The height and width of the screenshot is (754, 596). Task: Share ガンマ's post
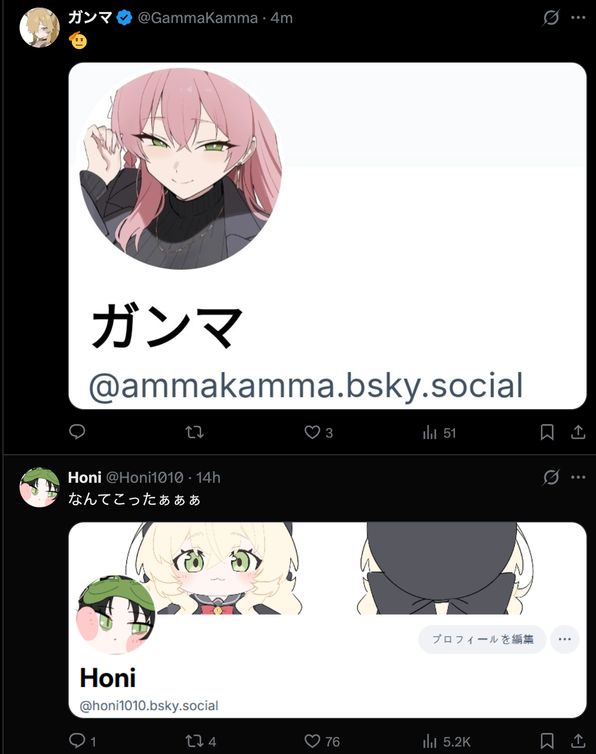pos(578,432)
